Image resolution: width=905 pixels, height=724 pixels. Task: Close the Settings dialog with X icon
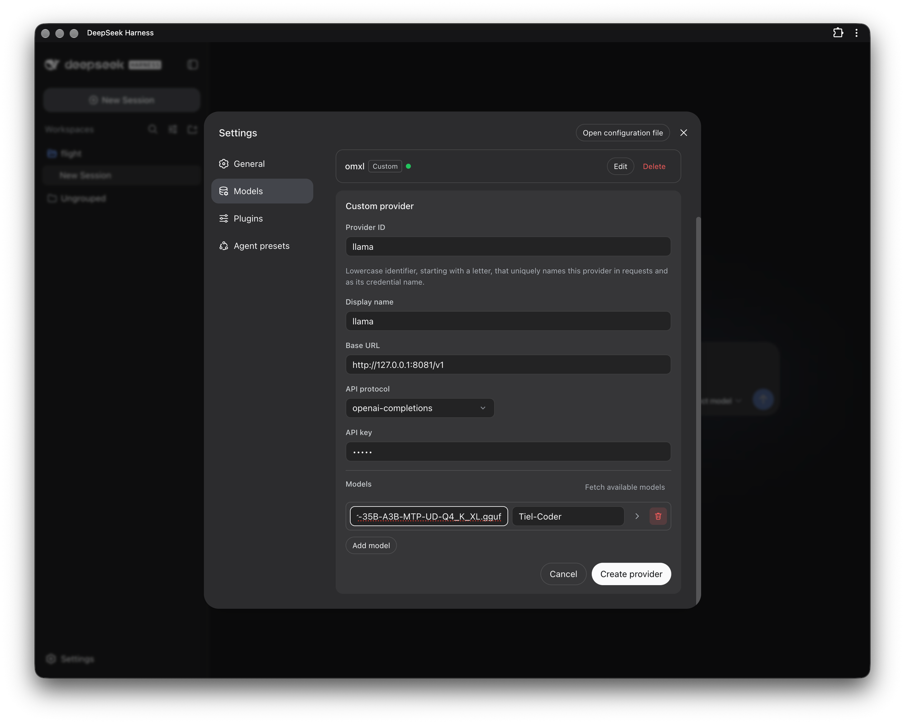coord(684,133)
